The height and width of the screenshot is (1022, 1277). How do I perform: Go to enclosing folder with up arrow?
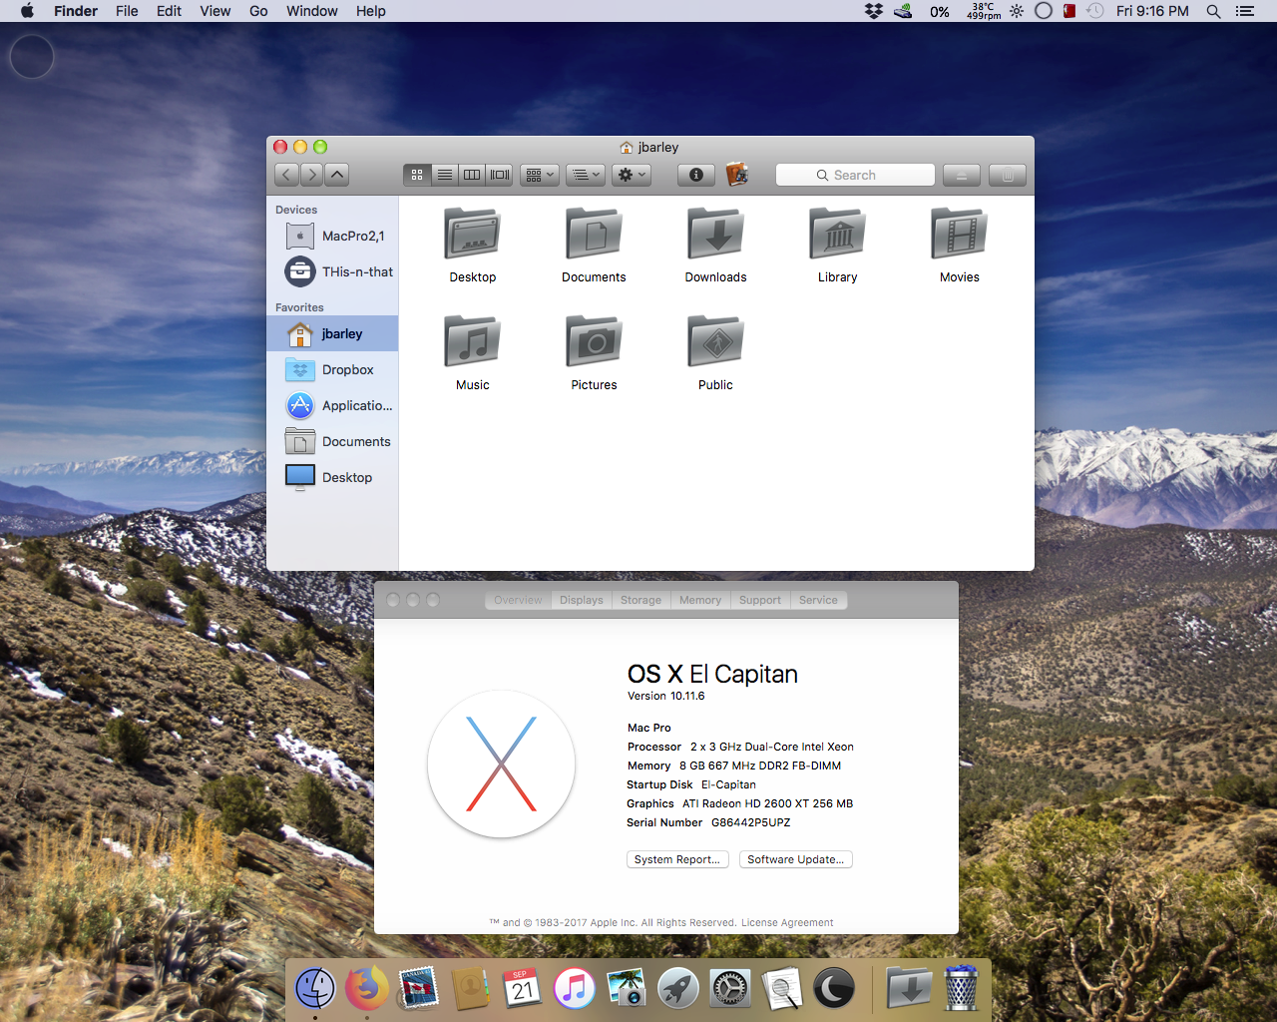tap(337, 175)
